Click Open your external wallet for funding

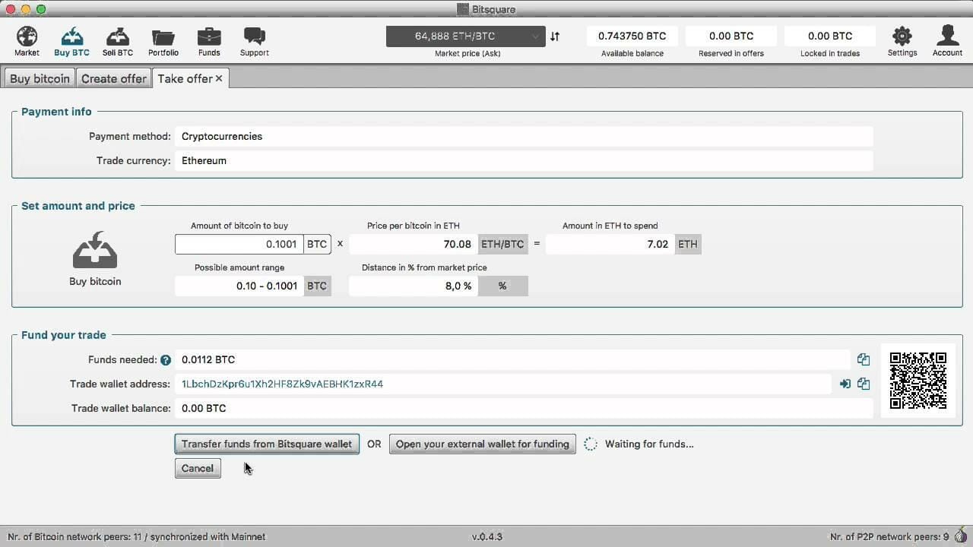click(482, 444)
